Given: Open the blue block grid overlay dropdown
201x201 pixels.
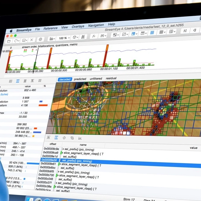Looking at the screenshot, I should [134, 33].
